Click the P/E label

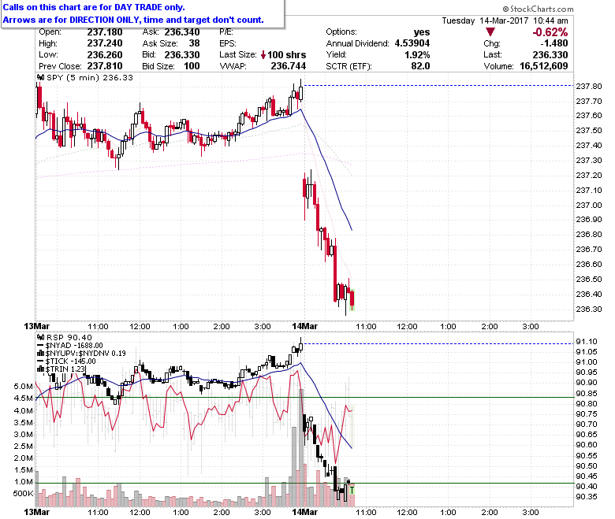[x=226, y=32]
